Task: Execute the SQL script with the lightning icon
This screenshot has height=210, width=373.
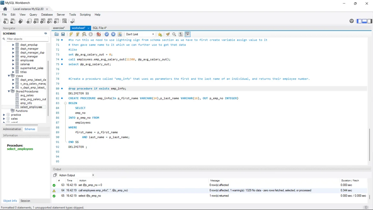Action: coord(71,34)
